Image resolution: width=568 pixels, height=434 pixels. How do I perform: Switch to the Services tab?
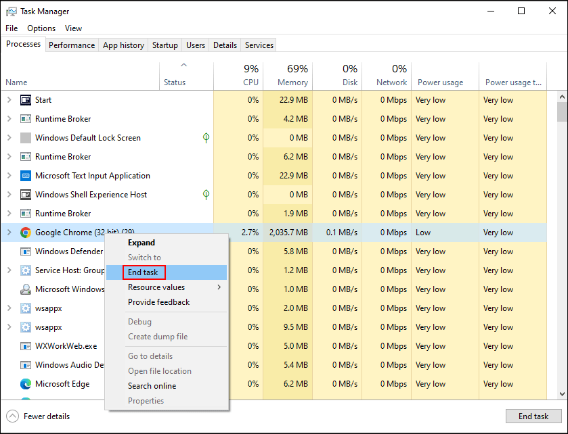tap(259, 45)
